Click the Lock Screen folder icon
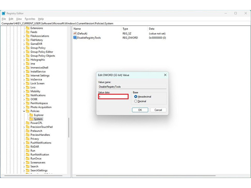The image size is (251, 188). [28, 83]
